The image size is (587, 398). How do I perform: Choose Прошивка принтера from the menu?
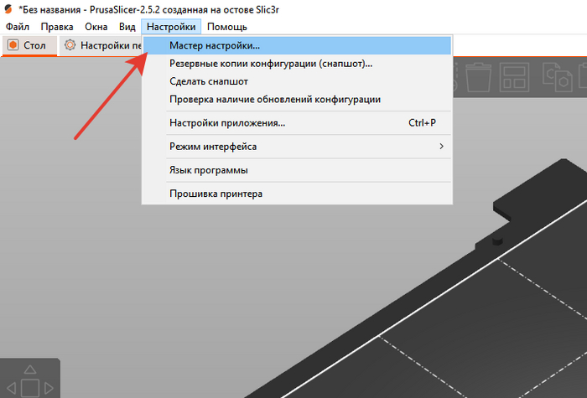pyautogui.click(x=297, y=194)
